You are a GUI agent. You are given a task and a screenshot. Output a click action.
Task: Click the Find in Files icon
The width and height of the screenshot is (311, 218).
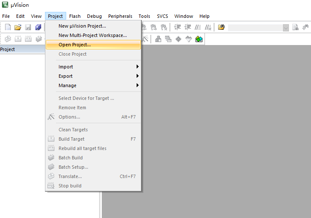click(221, 27)
